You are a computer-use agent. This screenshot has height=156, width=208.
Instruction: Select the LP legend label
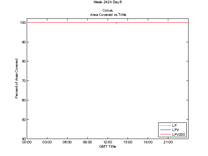coord(174,126)
